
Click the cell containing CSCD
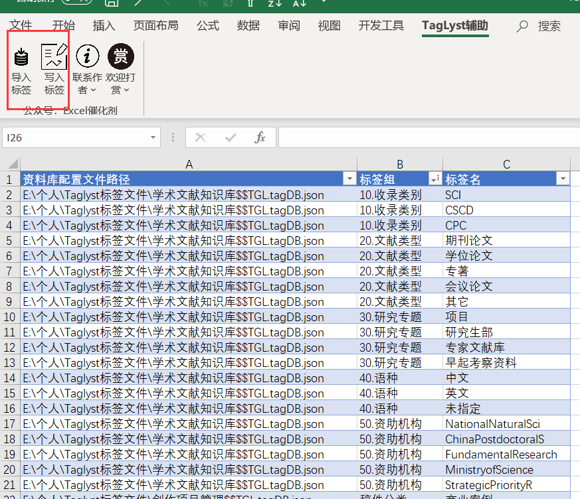(x=506, y=210)
